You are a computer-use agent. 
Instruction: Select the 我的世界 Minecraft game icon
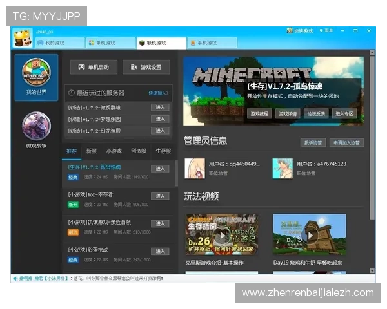pyautogui.click(x=37, y=77)
